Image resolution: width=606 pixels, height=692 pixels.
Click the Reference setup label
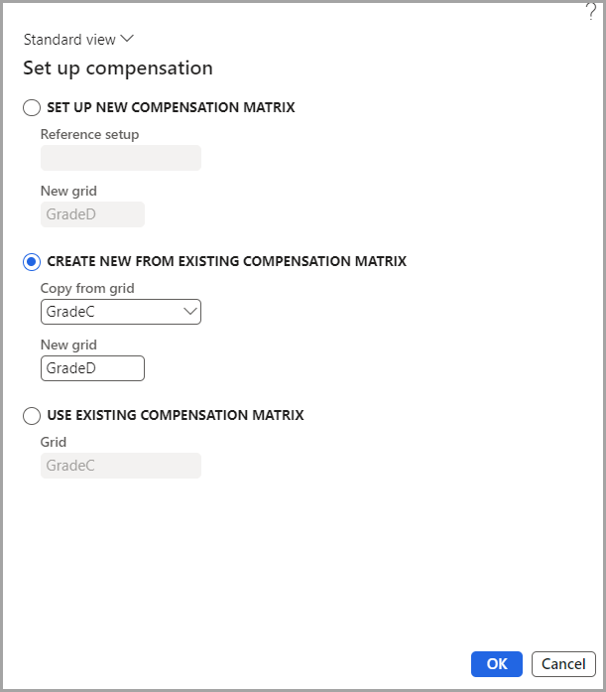[89, 134]
